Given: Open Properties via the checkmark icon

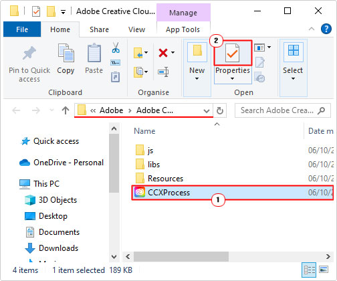Looking at the screenshot, I should pos(233,53).
